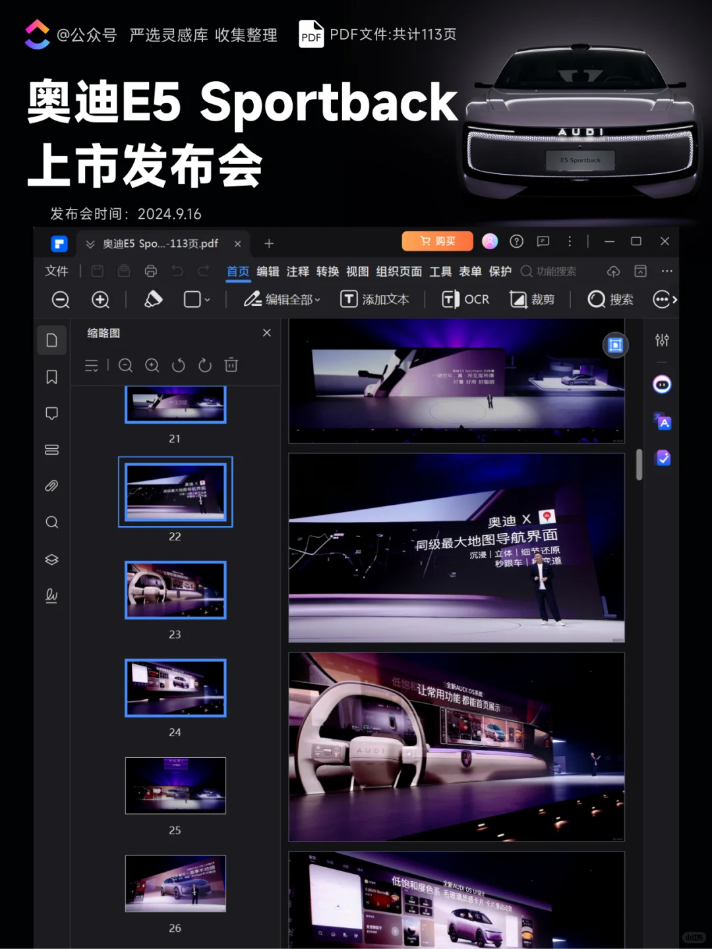The width and height of the screenshot is (712, 949).
Task: Open the checkmark document icon in sidebar
Action: 663,457
